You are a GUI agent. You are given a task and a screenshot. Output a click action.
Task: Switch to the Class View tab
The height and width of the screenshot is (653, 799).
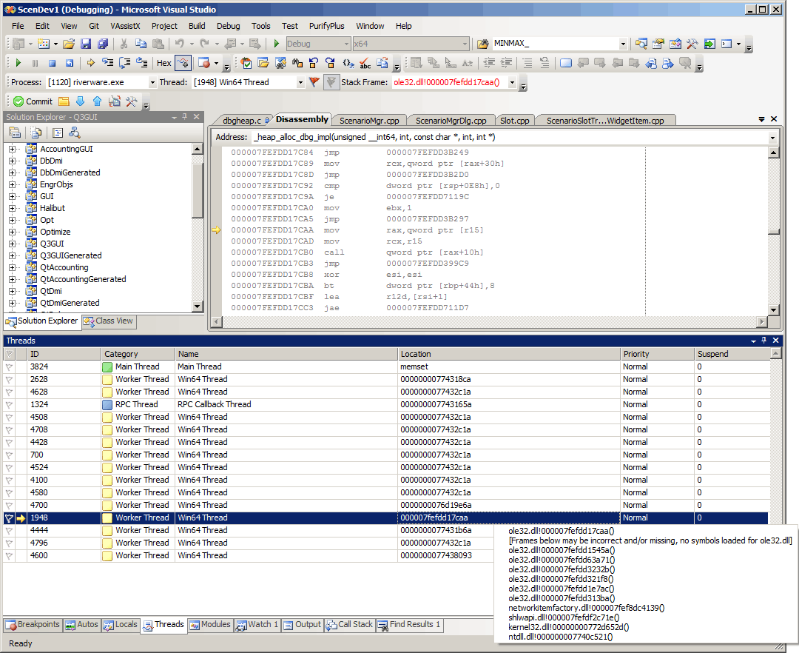[109, 321]
